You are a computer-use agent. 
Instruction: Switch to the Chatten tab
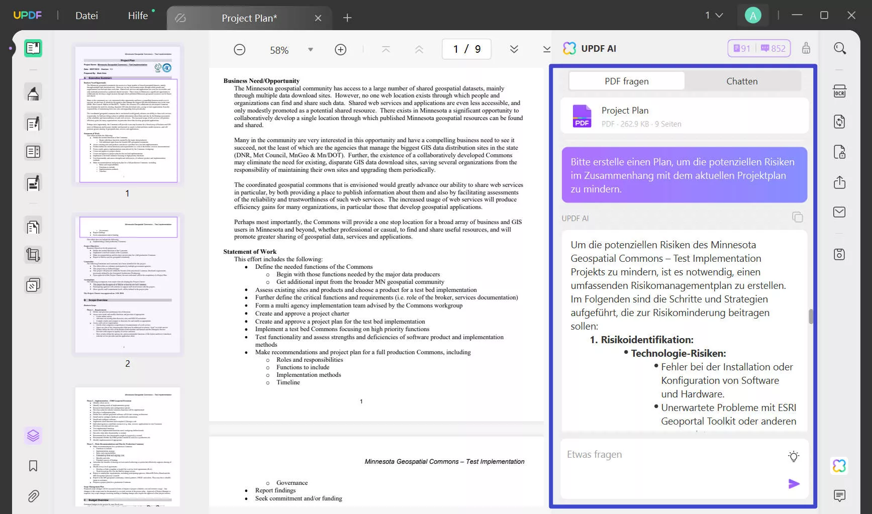click(742, 81)
